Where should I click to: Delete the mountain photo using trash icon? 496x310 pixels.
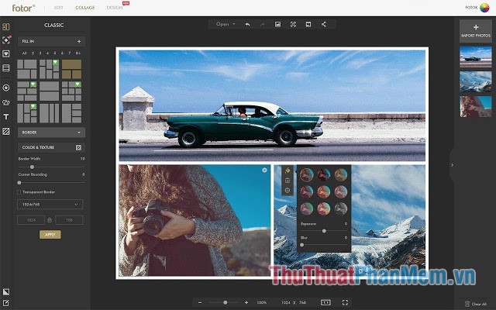click(288, 181)
